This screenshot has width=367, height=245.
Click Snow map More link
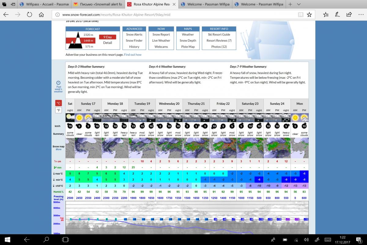(x=58, y=149)
